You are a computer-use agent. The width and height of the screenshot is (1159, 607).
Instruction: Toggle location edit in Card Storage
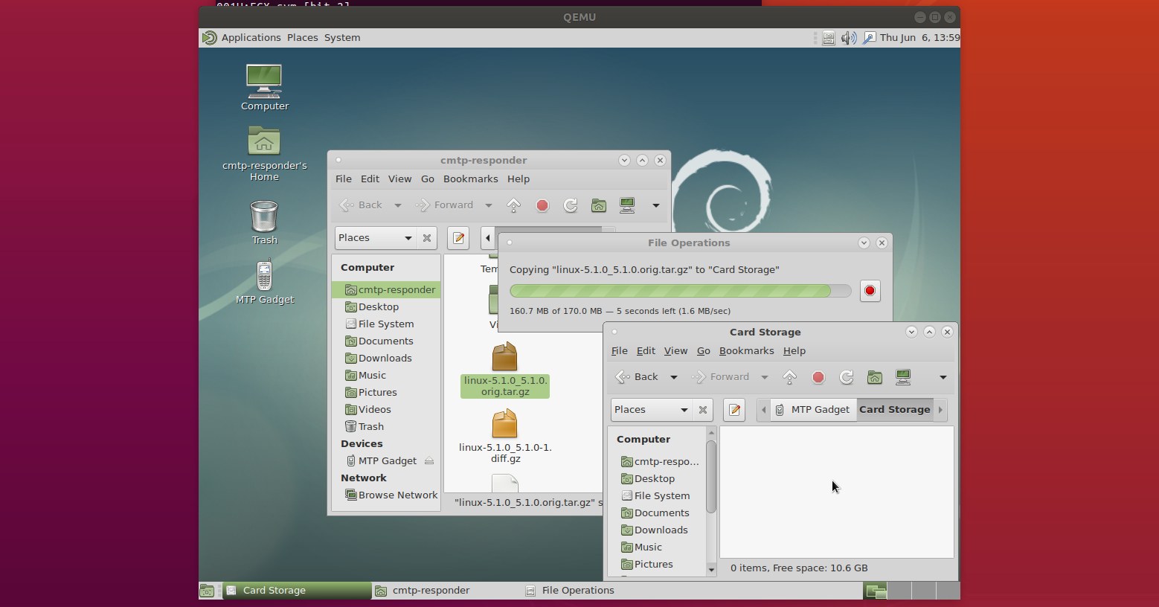click(734, 410)
